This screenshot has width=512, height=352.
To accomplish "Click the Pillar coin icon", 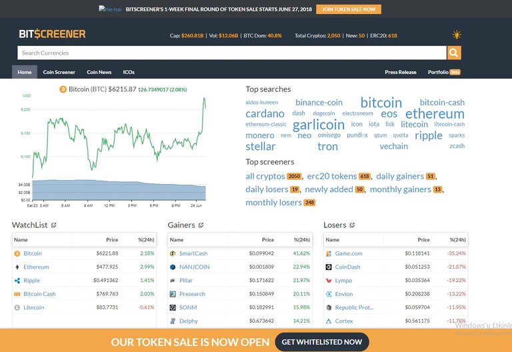I will pyautogui.click(x=173, y=281).
